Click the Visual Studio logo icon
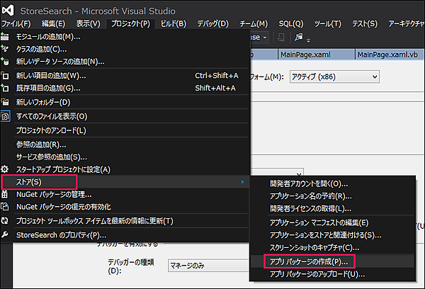This screenshot has height=289, width=425. 8,11
